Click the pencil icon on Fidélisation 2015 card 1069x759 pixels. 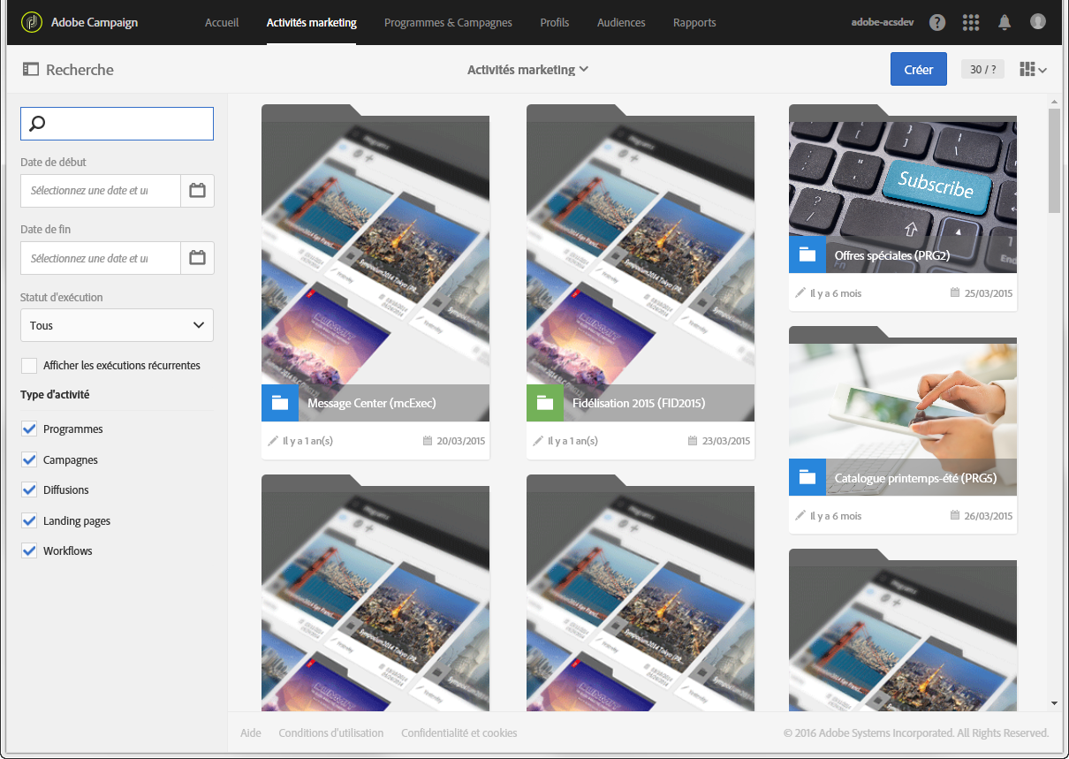coord(538,441)
